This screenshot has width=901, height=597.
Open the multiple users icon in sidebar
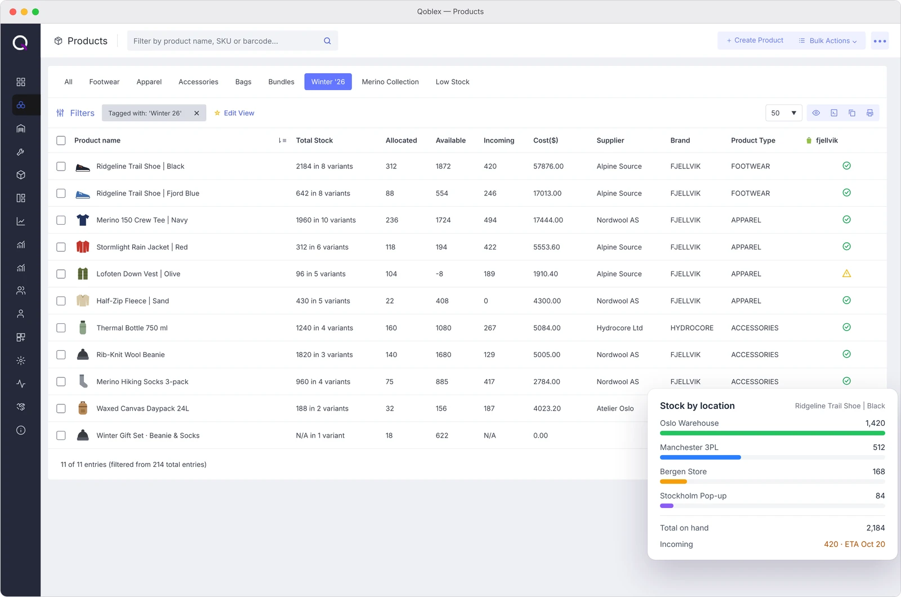[x=21, y=291]
